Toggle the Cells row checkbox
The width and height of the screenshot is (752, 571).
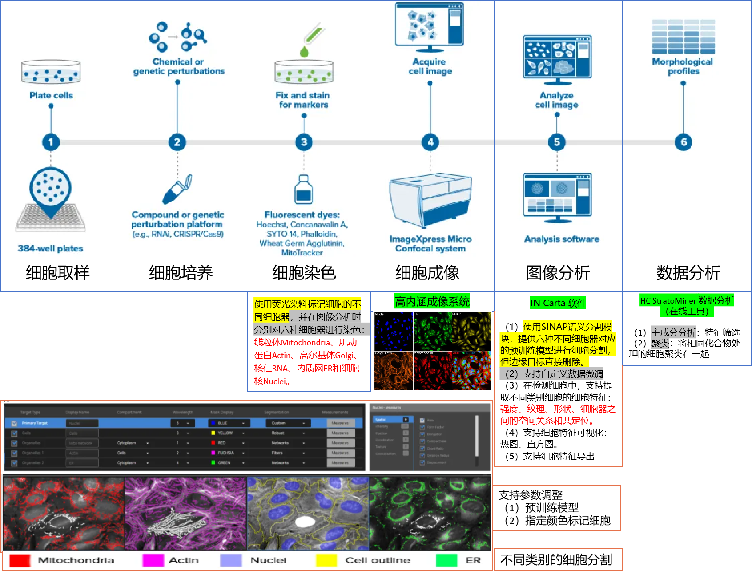14,433
